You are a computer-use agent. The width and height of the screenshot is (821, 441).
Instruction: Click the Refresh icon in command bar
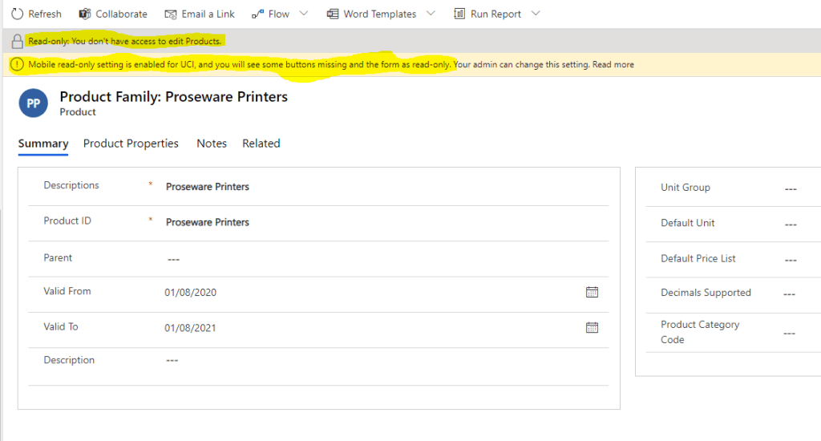pos(17,14)
